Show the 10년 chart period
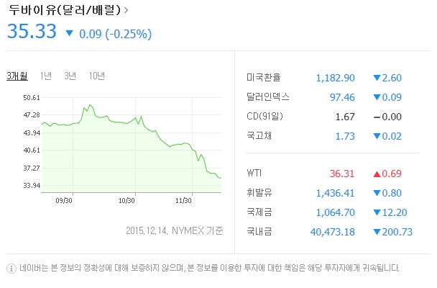 coord(96,76)
